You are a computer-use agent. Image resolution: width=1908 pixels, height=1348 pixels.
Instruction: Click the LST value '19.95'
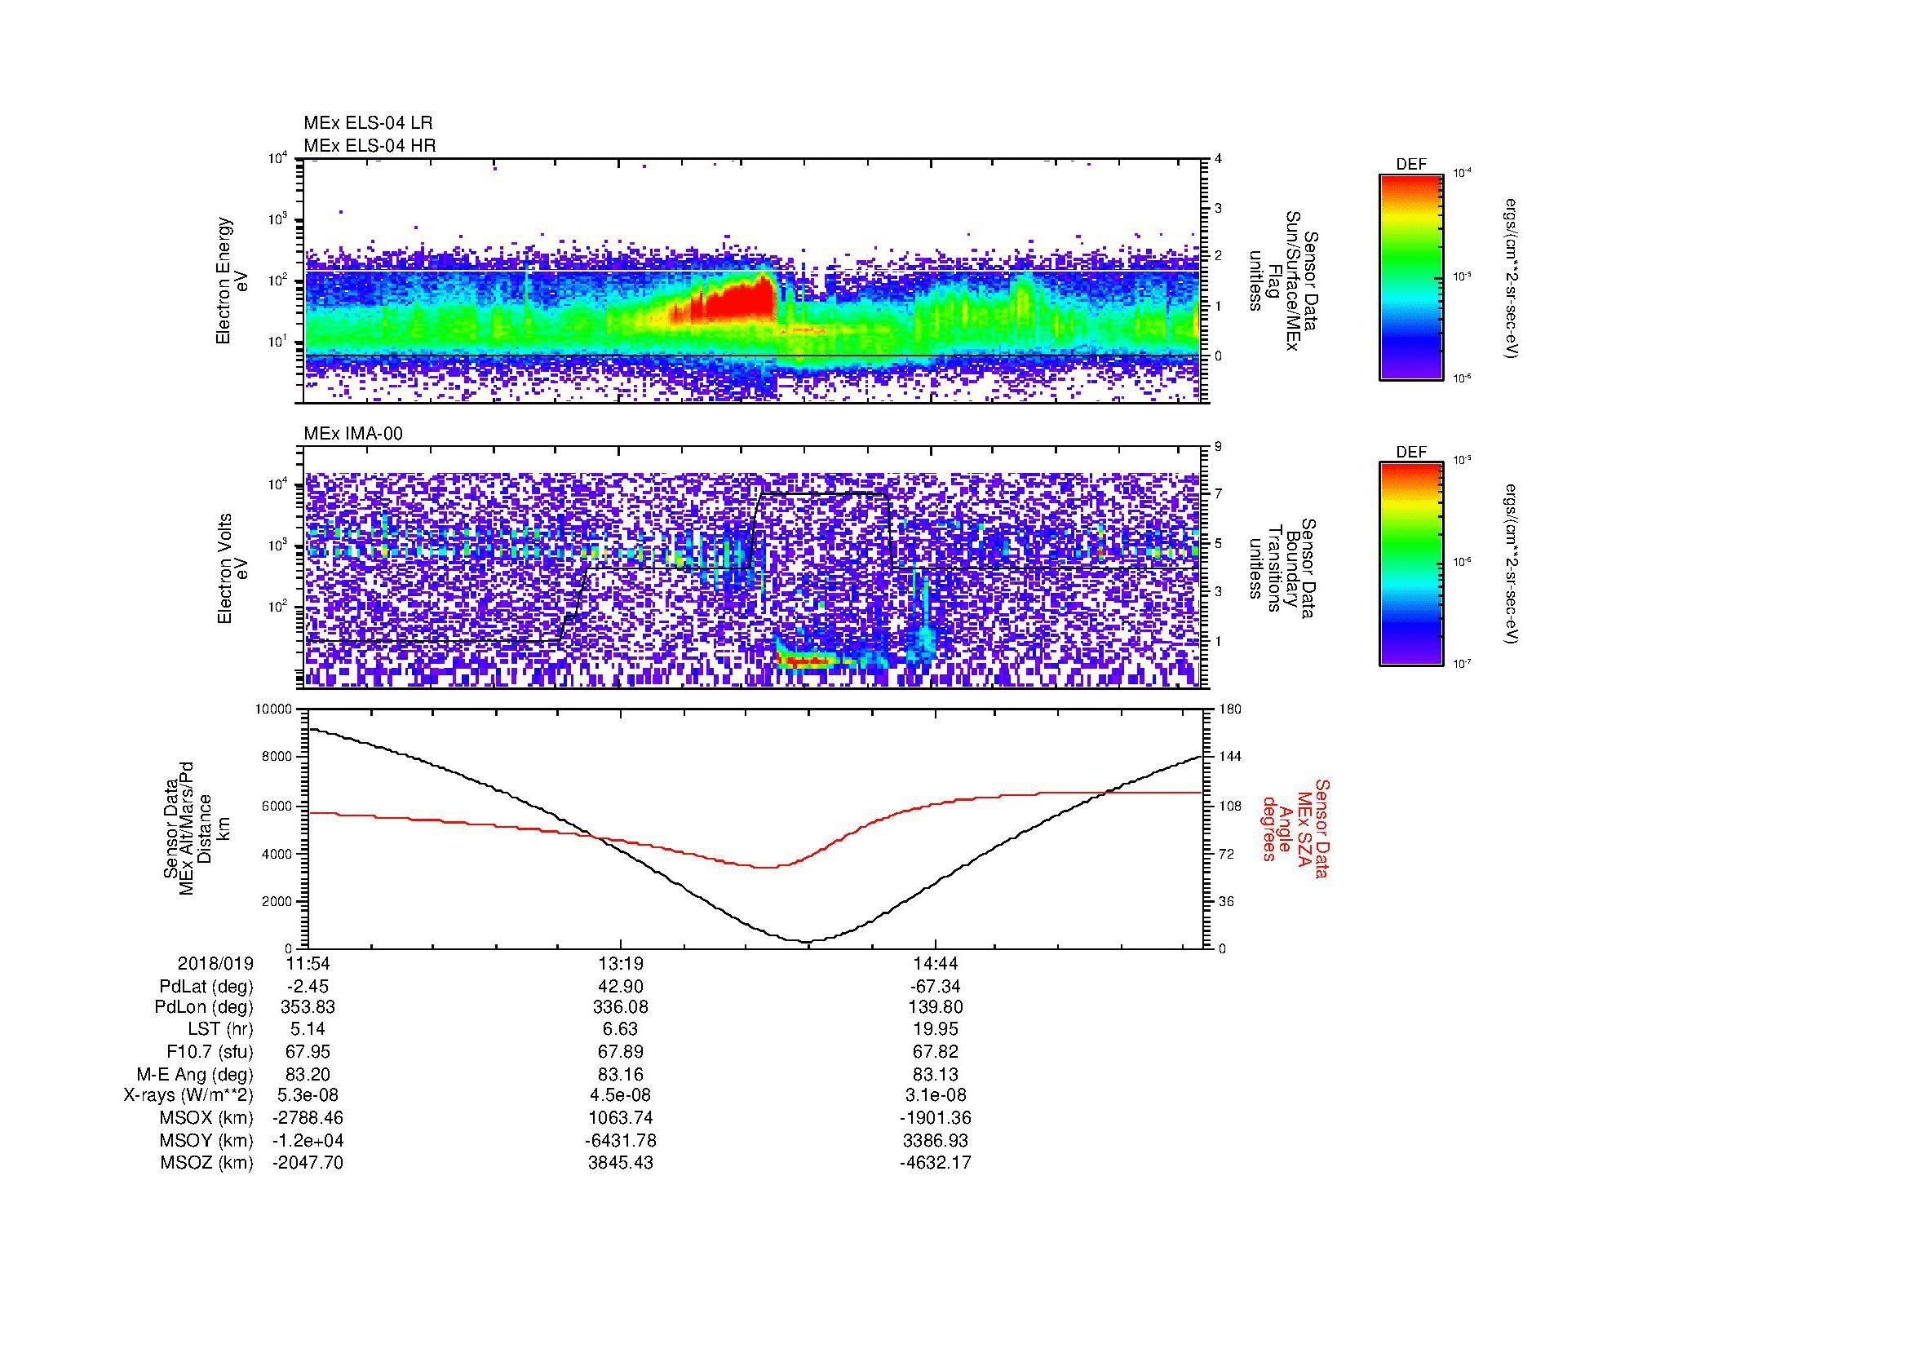(936, 1030)
